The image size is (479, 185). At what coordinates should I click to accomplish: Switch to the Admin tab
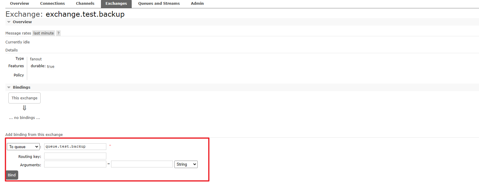pyautogui.click(x=197, y=4)
